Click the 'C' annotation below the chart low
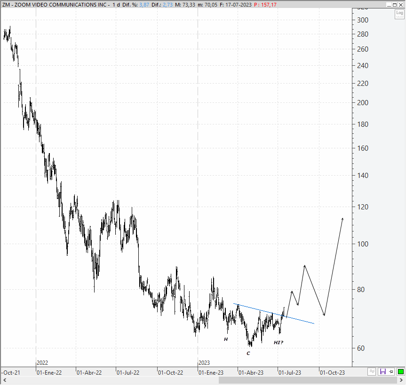Image resolution: width=406 pixels, height=385 pixels. point(248,354)
